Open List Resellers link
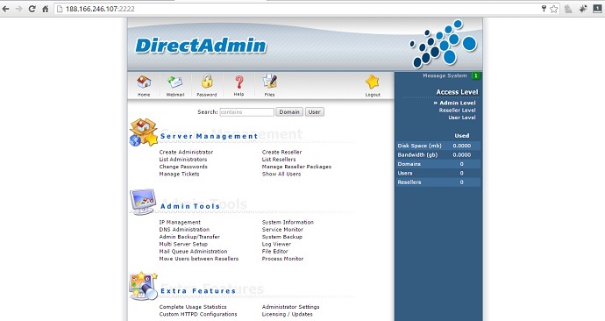Screen dimensions: 605x321 click(x=279, y=160)
